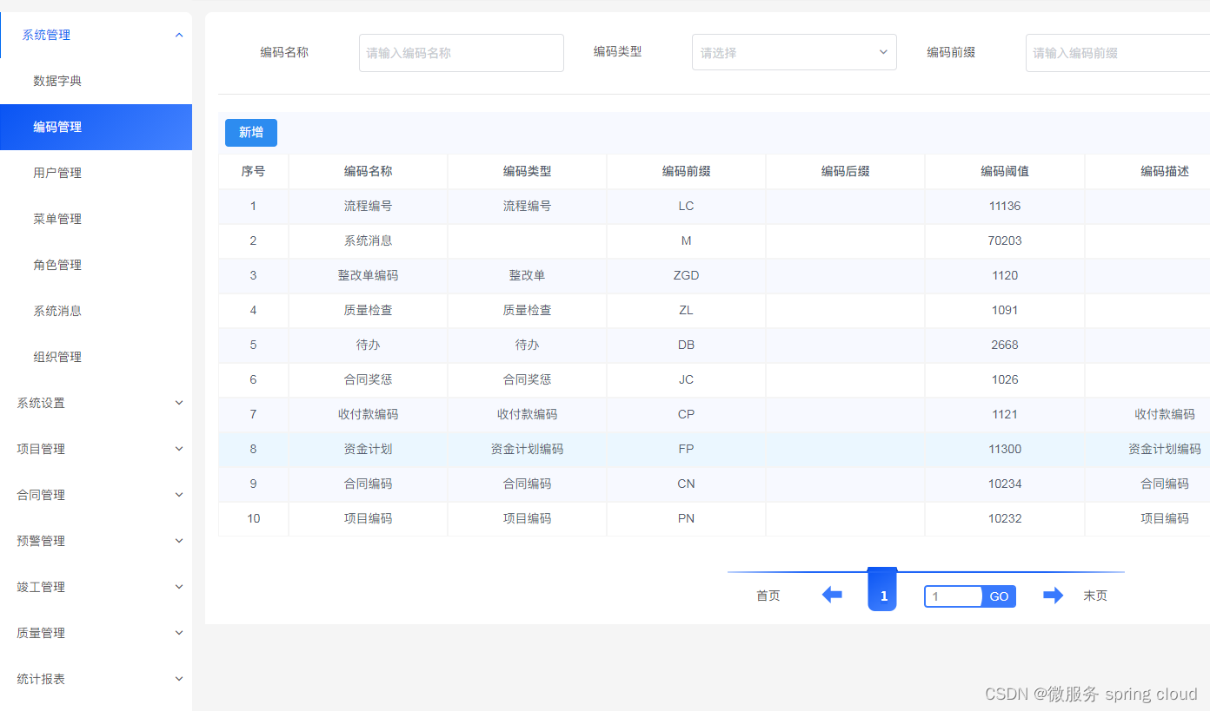Open the 编码类型 select dropdown
This screenshot has width=1210, height=711.
point(794,52)
